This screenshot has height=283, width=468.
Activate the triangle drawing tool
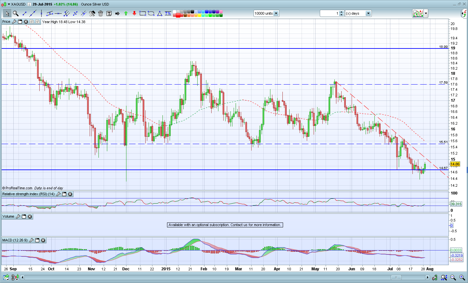160,13
